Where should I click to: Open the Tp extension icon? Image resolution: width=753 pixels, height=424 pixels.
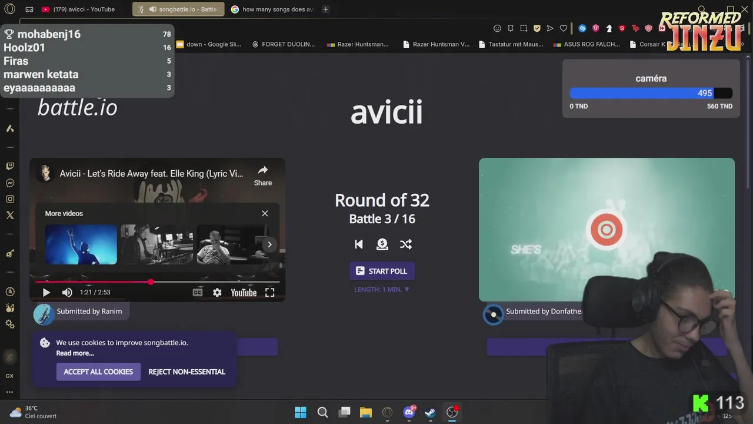635,28
